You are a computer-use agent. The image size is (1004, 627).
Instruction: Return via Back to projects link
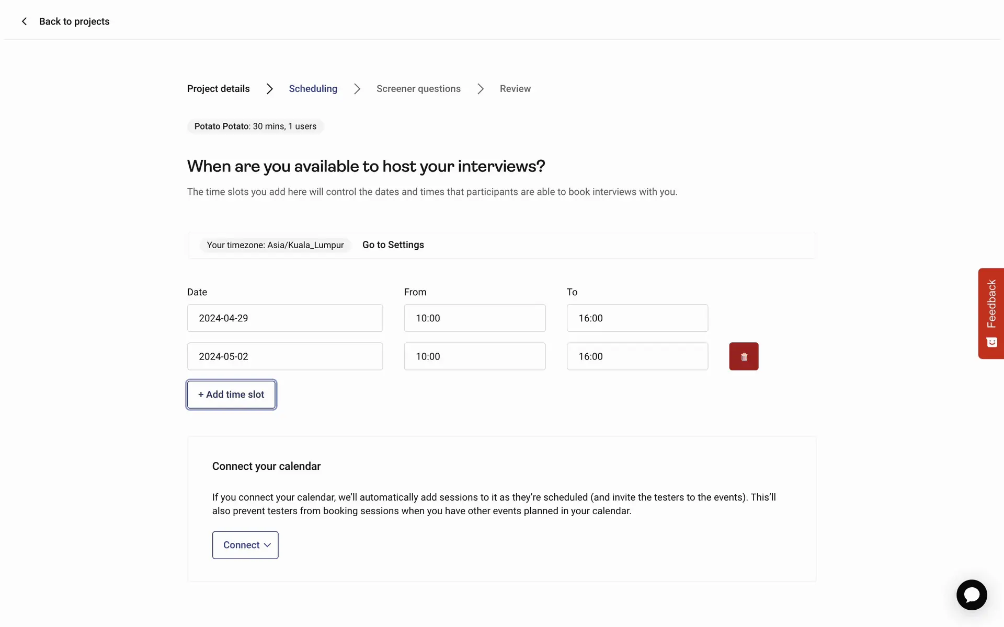(x=74, y=21)
